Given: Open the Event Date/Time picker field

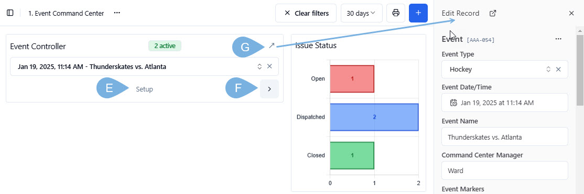Looking at the screenshot, I should pos(505,102).
